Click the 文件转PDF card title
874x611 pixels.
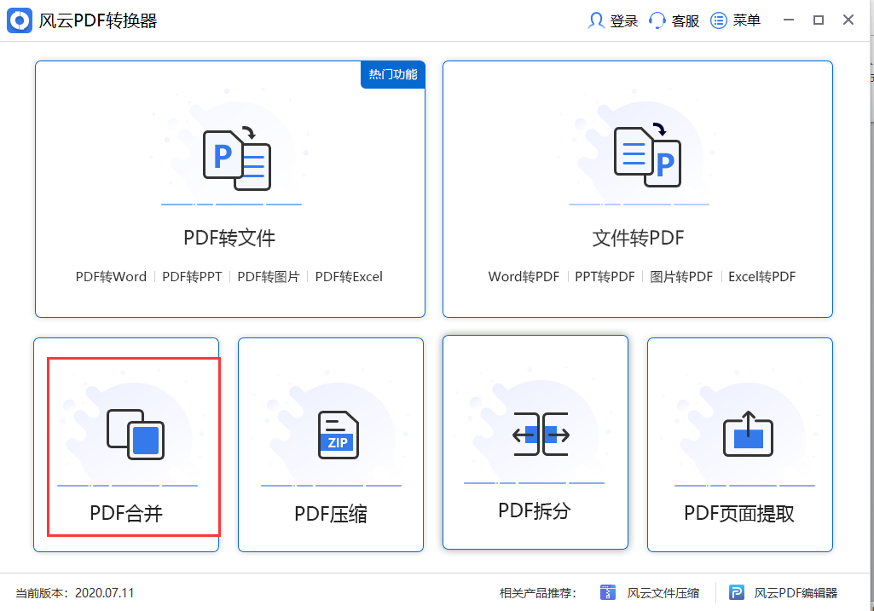[x=638, y=238]
